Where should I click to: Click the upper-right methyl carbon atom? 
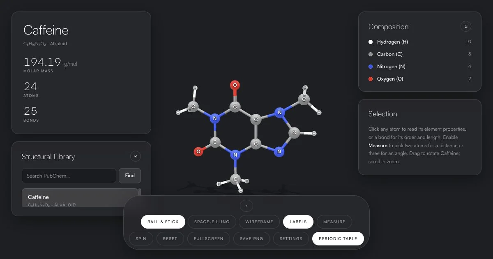(304, 99)
